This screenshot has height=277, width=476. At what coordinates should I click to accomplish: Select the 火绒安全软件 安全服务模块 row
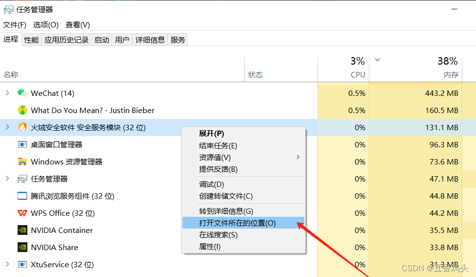[x=238, y=128]
